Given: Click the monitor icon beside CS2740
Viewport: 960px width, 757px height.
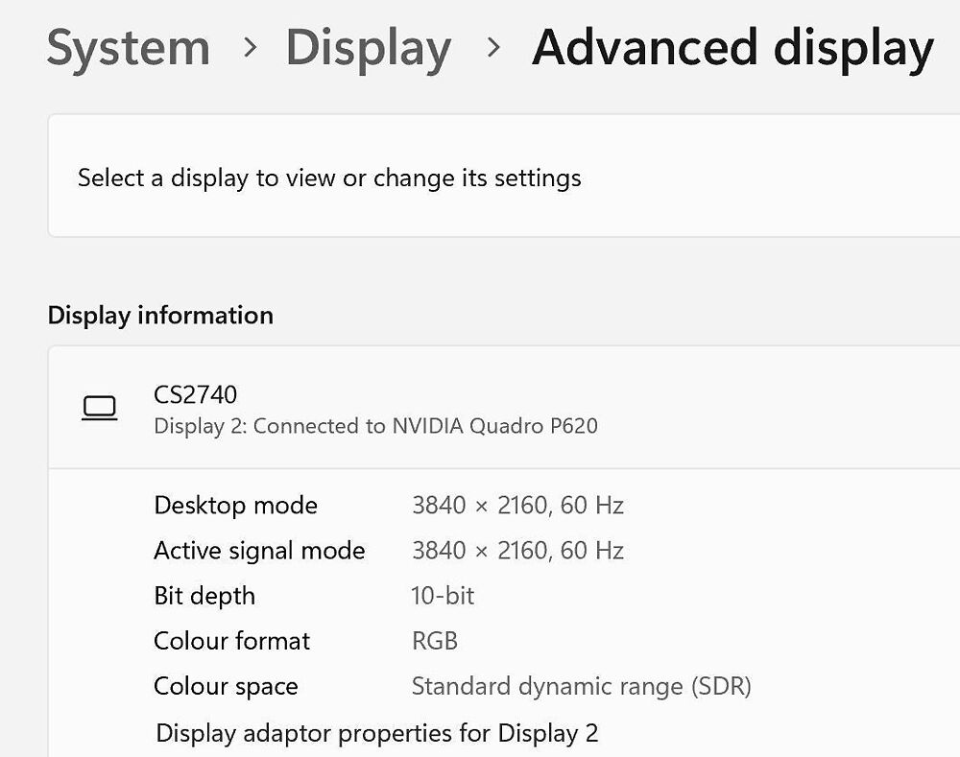Looking at the screenshot, I should pyautogui.click(x=99, y=408).
